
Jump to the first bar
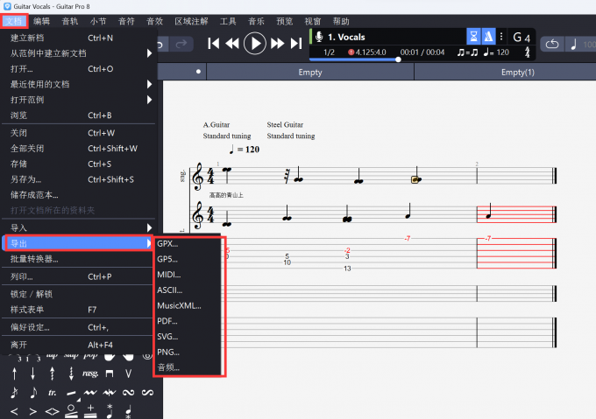212,43
